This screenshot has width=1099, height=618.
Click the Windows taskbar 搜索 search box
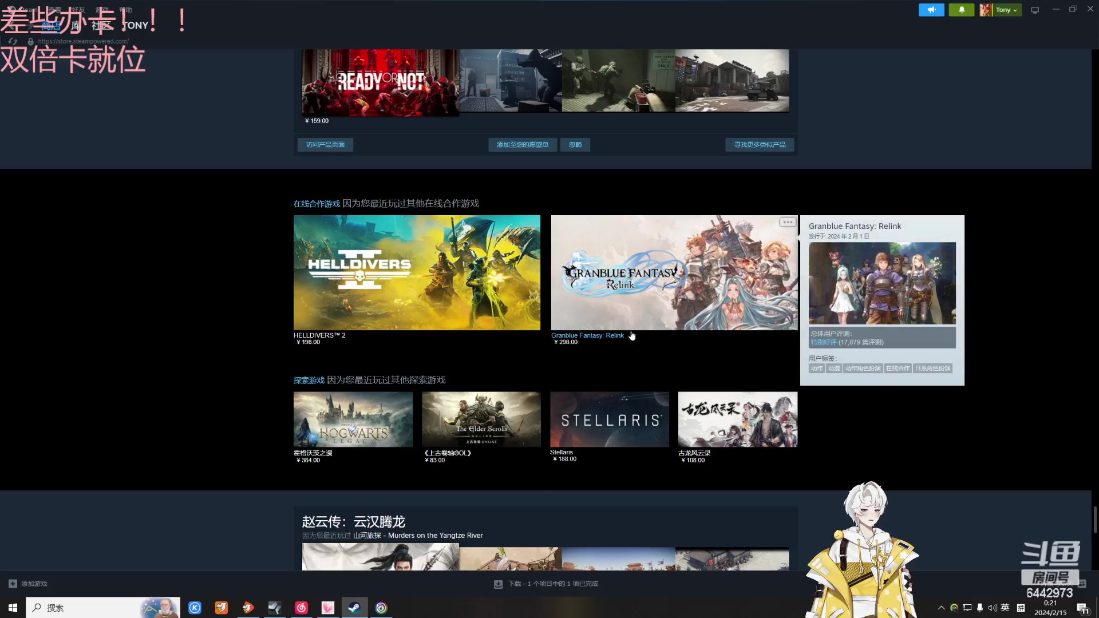click(x=103, y=608)
